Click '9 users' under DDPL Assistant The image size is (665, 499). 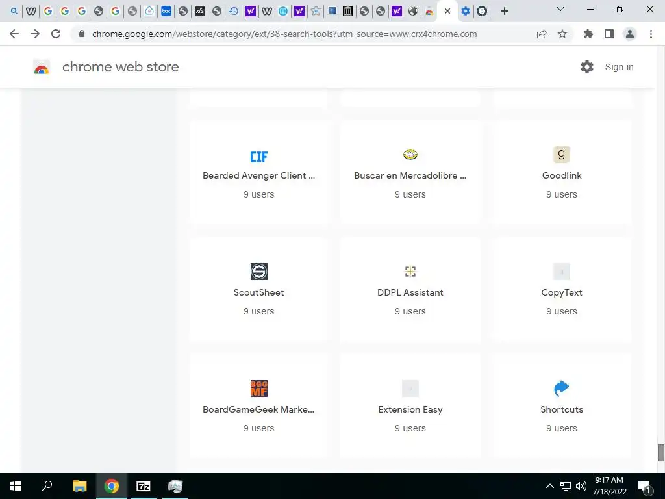pyautogui.click(x=410, y=311)
